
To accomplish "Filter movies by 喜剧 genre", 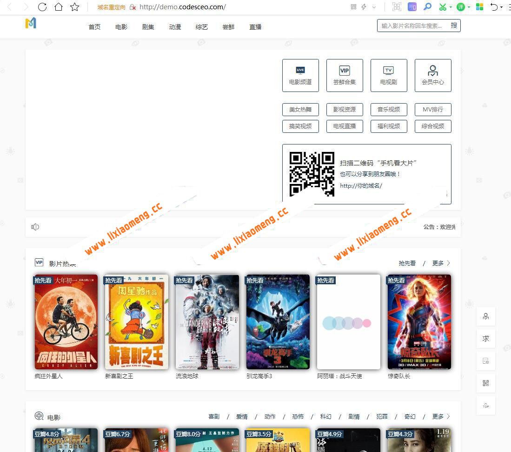I will click(x=214, y=417).
